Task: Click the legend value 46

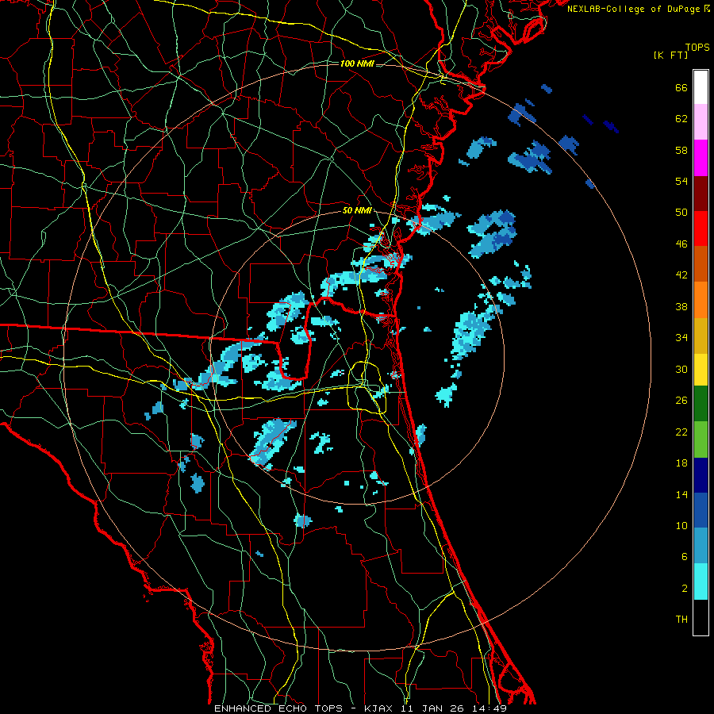Action: (681, 244)
